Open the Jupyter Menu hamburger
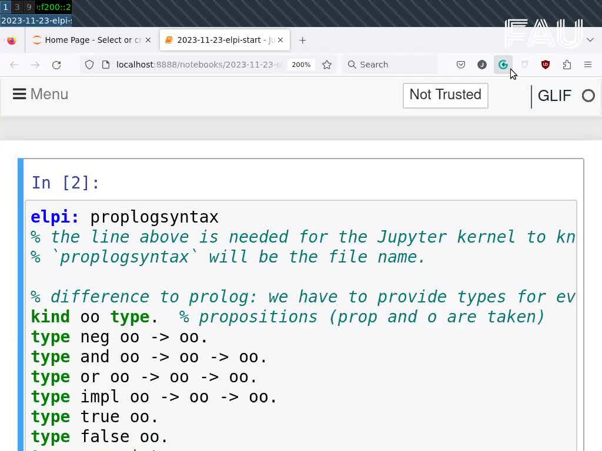 coord(40,95)
